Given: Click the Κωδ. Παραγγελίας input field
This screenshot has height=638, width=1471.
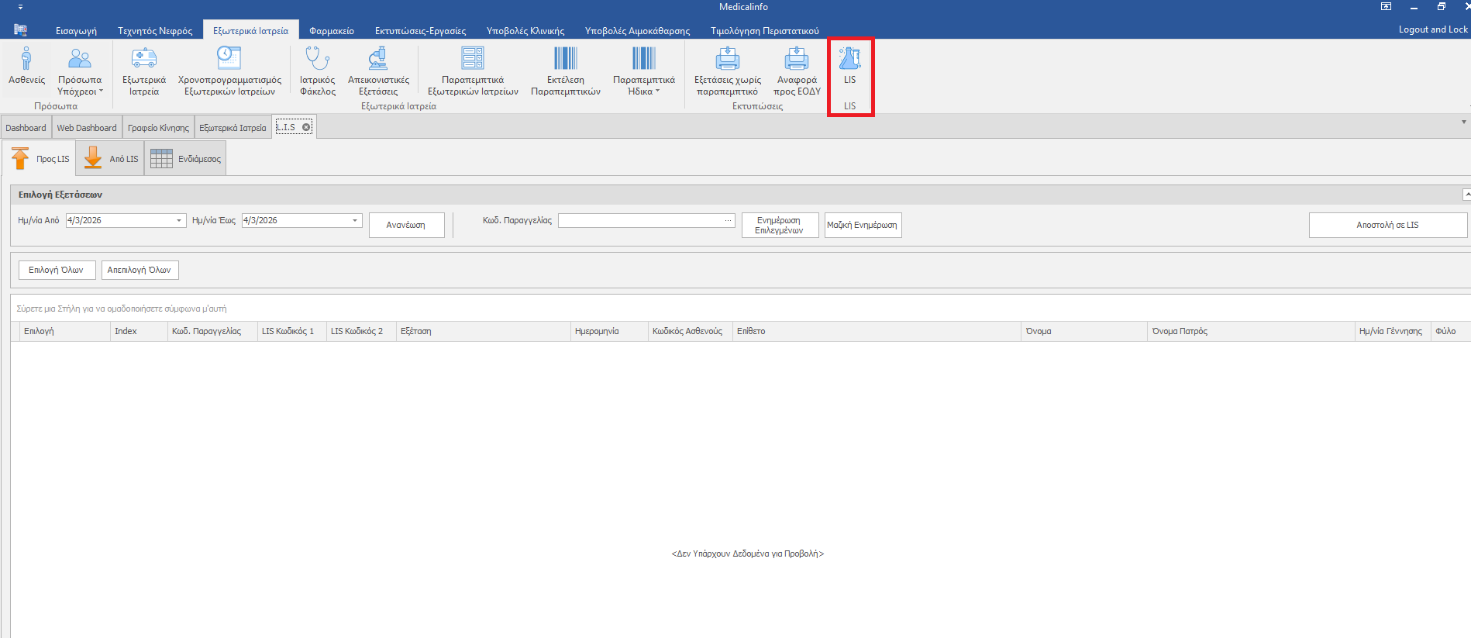Looking at the screenshot, I should click(x=640, y=221).
